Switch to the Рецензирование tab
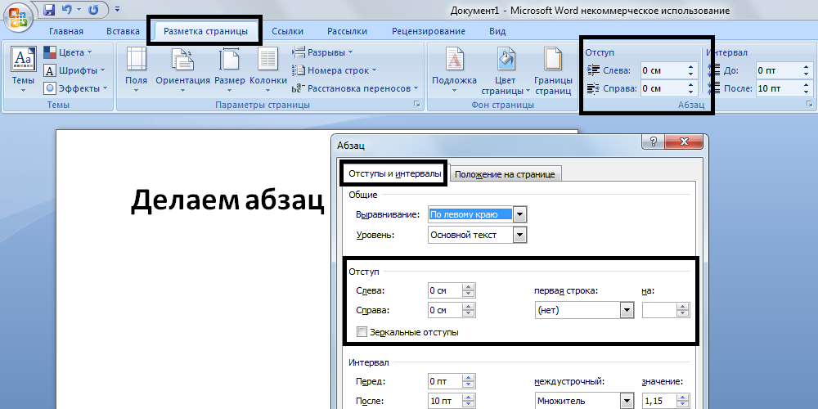Image resolution: width=818 pixels, height=409 pixels. [429, 31]
